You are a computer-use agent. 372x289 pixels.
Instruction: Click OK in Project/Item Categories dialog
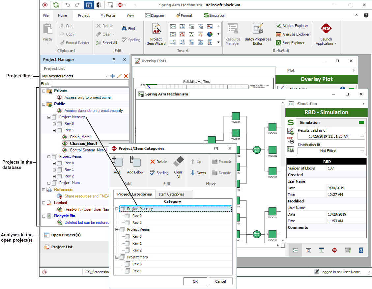click(195, 281)
